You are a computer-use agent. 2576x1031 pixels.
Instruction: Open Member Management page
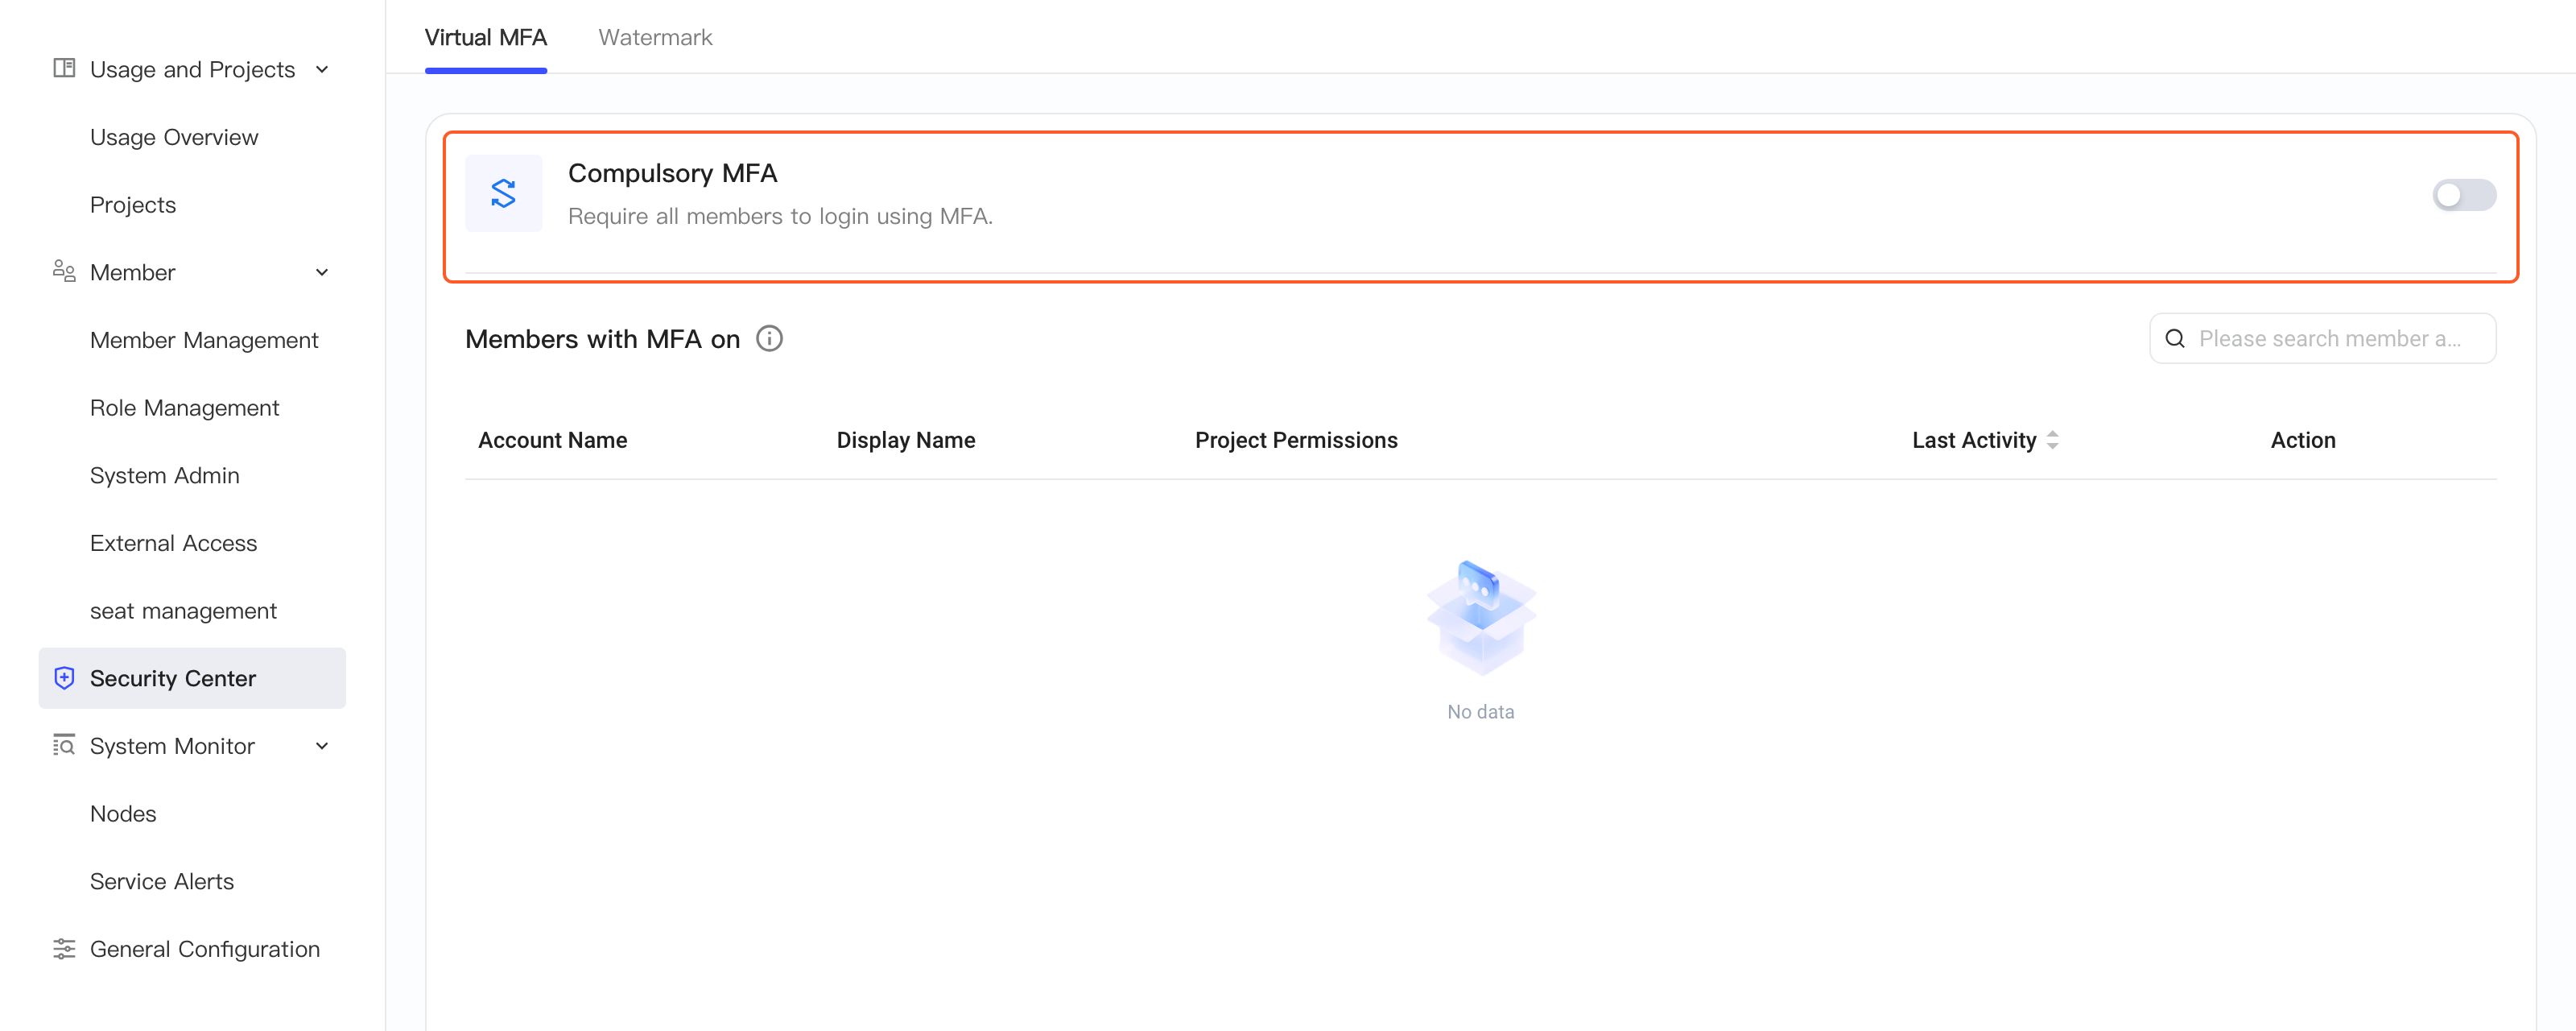204,341
